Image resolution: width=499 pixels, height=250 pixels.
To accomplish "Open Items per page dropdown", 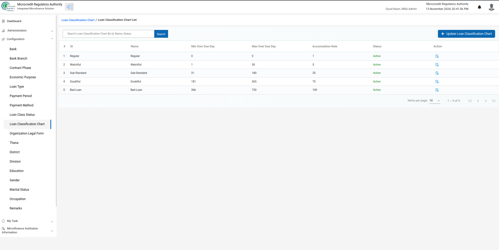I will point(435,101).
